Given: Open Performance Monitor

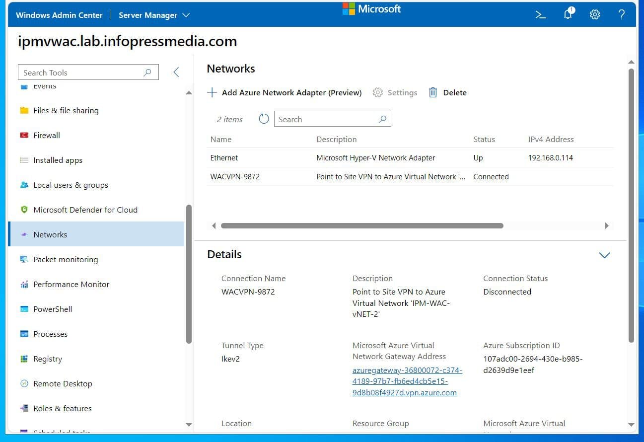Looking at the screenshot, I should point(71,284).
